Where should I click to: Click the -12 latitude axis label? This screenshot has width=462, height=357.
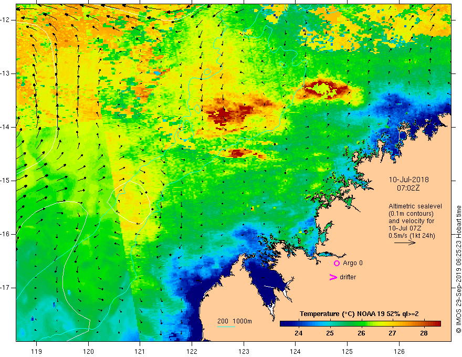pyautogui.click(x=5, y=20)
